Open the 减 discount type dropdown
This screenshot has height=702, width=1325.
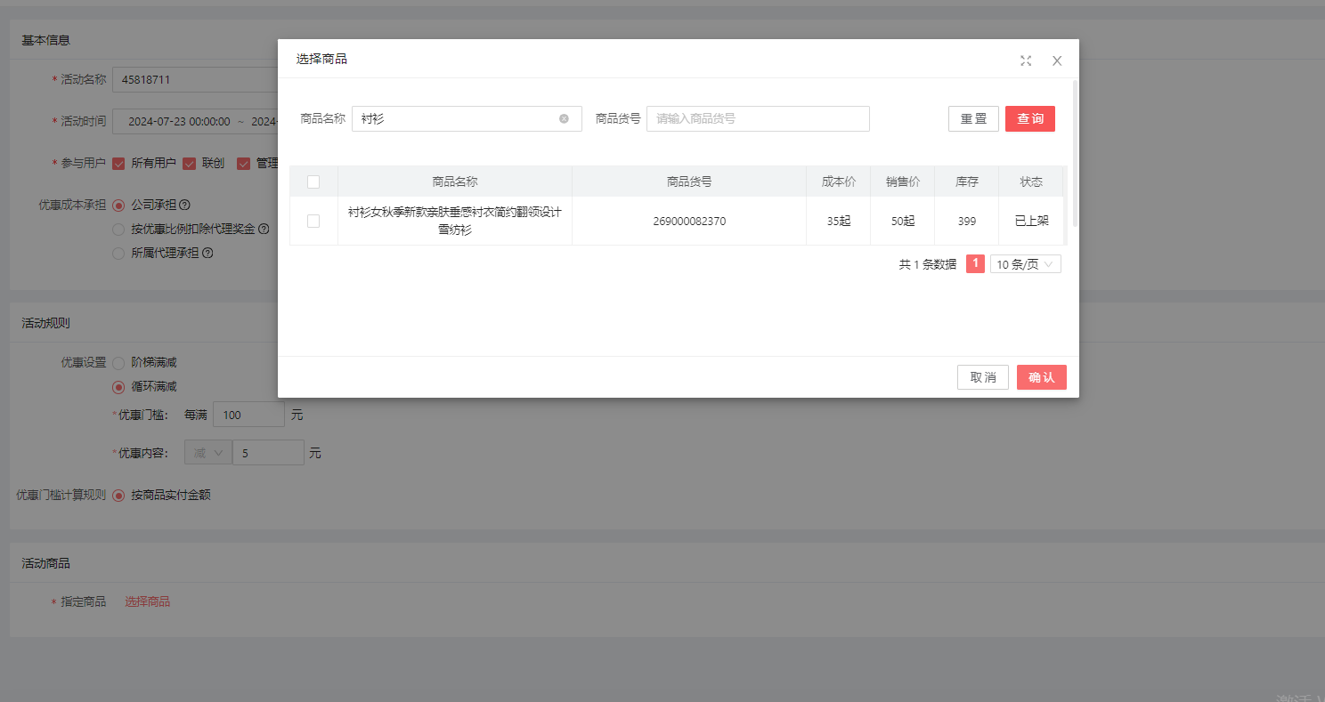click(207, 453)
